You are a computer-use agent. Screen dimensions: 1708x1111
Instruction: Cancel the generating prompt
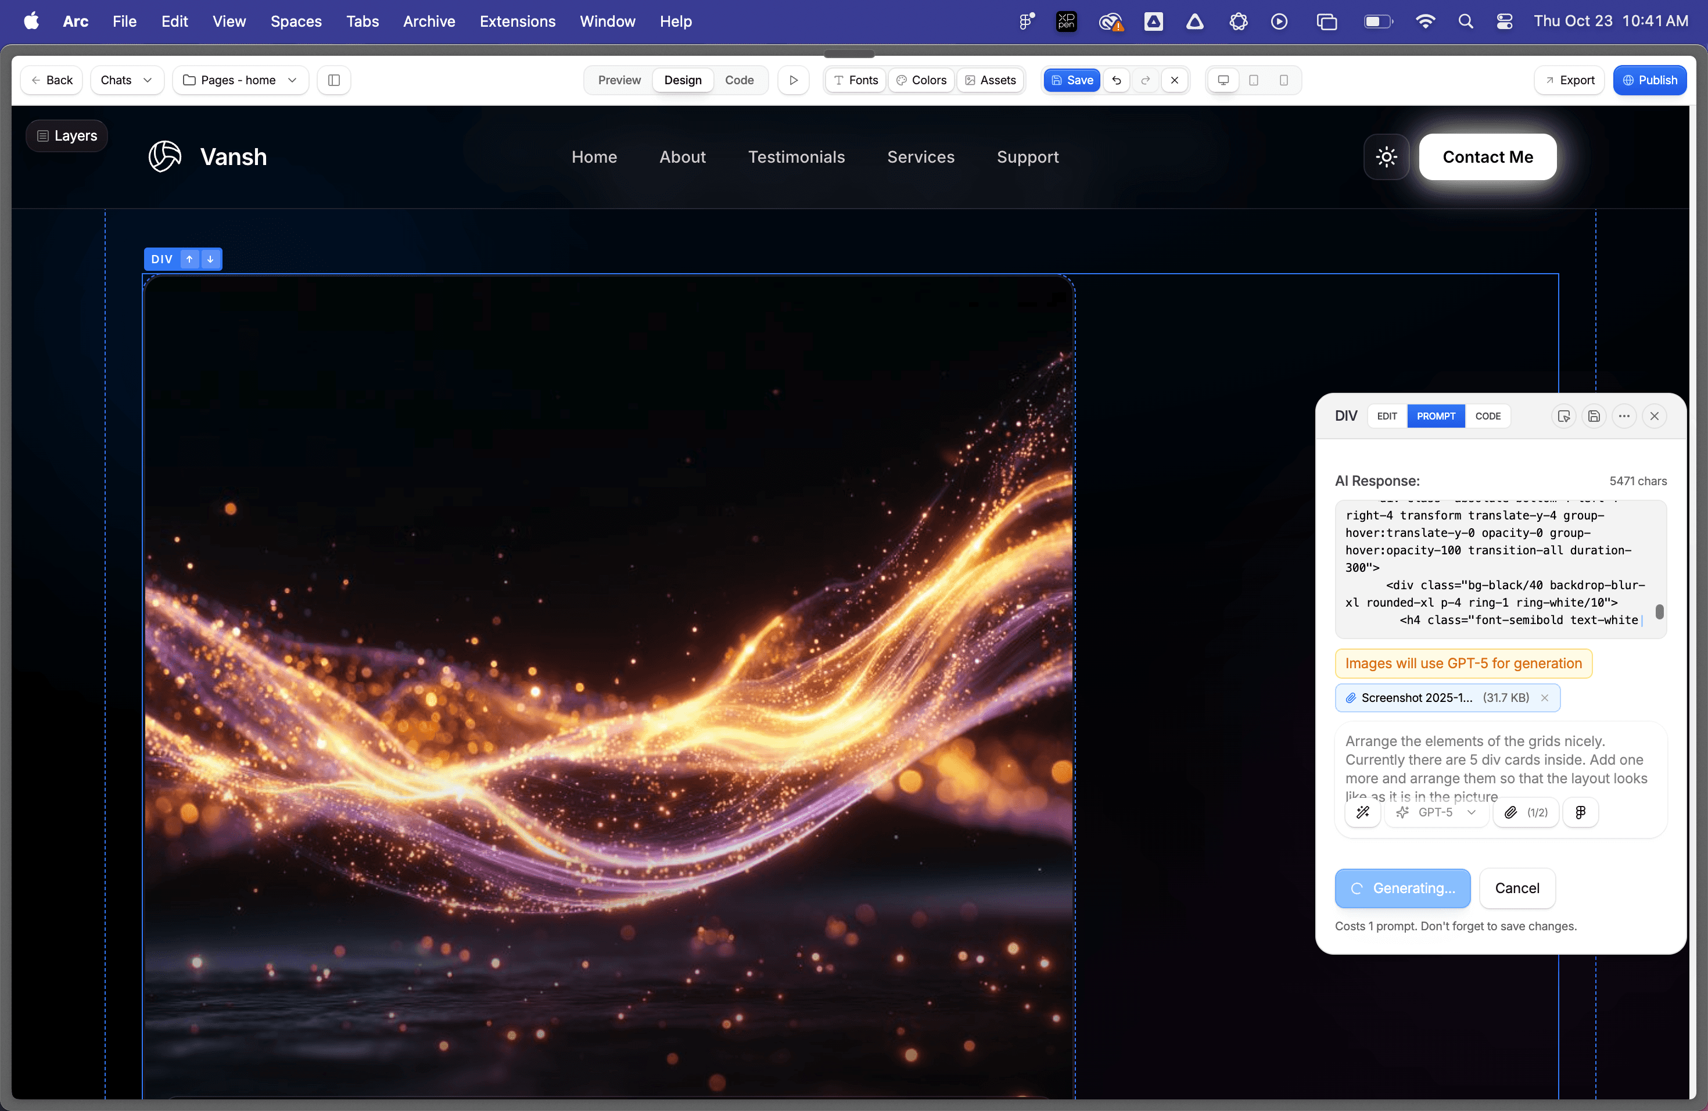1516,888
